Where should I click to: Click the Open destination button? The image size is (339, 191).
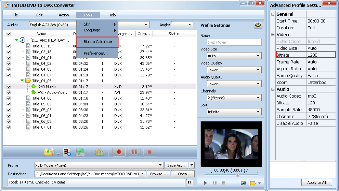(182, 174)
